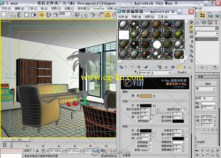Enable 影响 Alpha checkbox
Screen dimensions: 221x158
(150, 150)
